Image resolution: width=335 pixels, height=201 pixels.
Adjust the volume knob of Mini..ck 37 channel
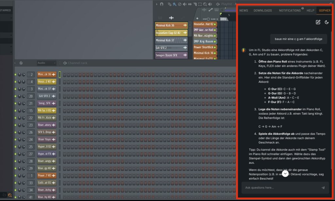click(x=24, y=89)
